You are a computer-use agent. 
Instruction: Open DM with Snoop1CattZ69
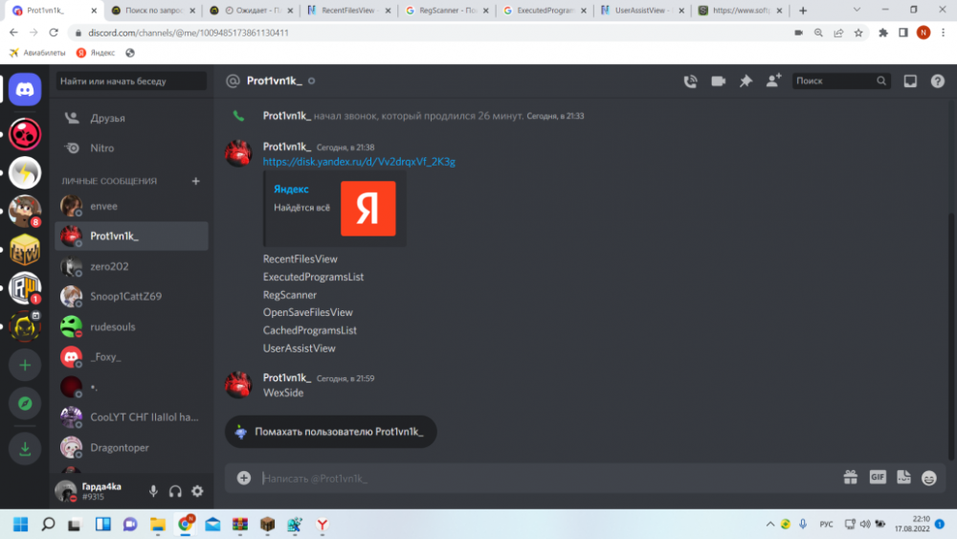pyautogui.click(x=132, y=297)
